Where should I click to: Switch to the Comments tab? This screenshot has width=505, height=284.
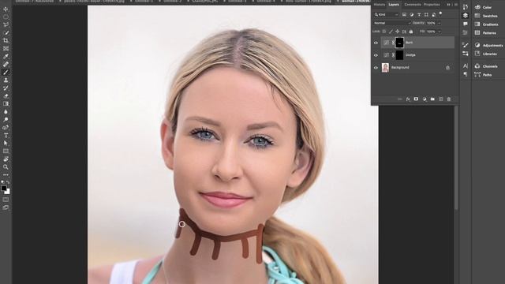tap(413, 5)
